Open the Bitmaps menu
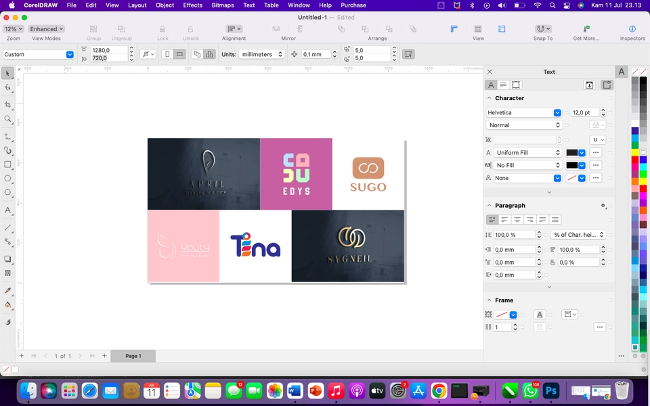650x406 pixels. click(x=222, y=5)
